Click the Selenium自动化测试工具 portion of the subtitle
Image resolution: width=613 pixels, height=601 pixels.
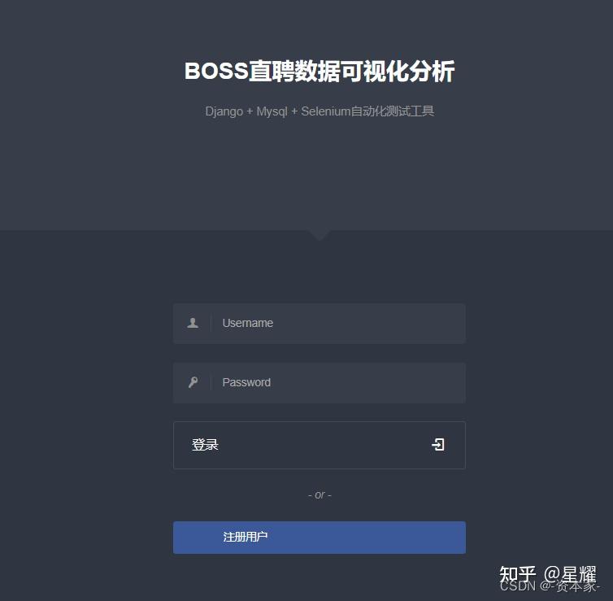pyautogui.click(x=367, y=111)
